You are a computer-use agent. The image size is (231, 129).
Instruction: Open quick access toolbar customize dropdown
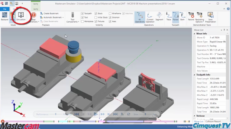pos(22,3)
